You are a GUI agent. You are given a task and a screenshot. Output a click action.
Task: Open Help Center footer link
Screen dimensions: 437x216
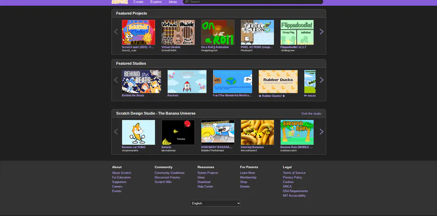click(205, 186)
